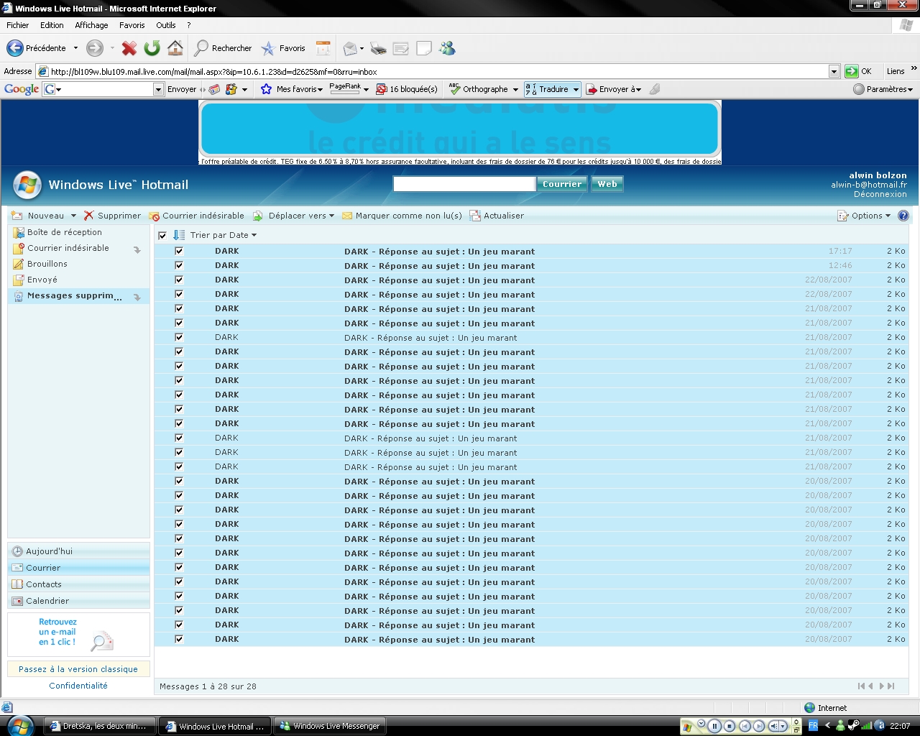The width and height of the screenshot is (920, 736).
Task: Open the Outils menu
Action: pyautogui.click(x=166, y=25)
